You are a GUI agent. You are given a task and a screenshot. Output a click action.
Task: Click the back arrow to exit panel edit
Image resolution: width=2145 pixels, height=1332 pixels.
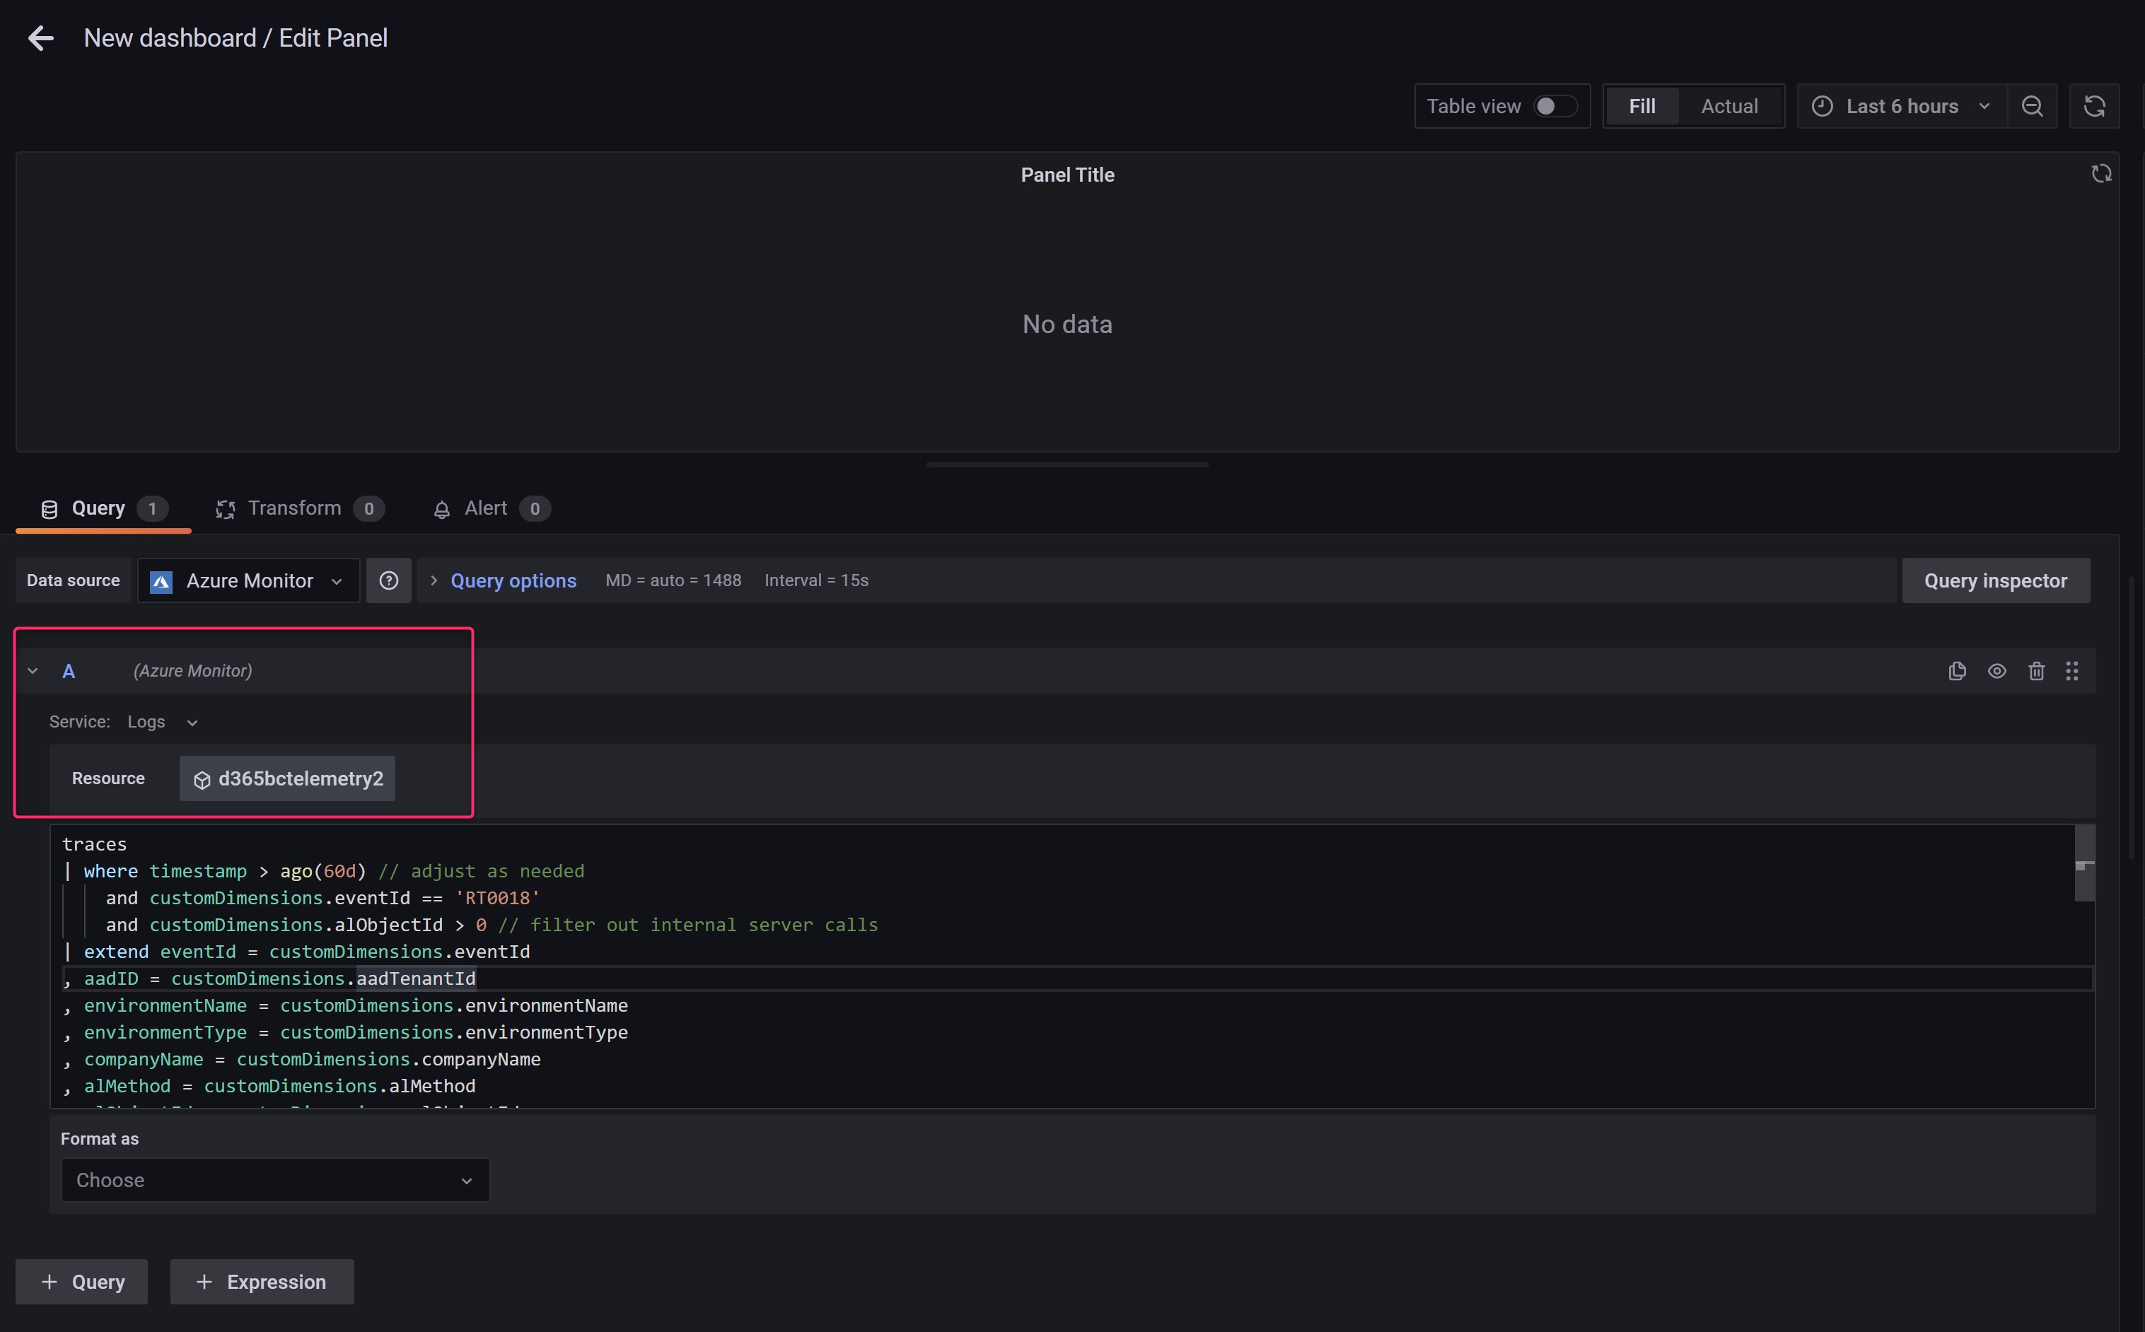(40, 38)
